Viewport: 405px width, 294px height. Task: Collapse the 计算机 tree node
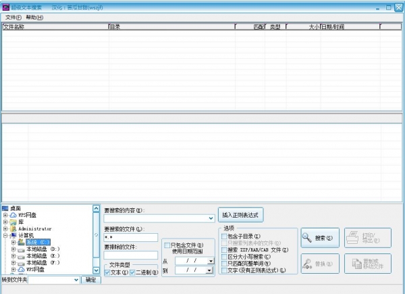pyautogui.click(x=5, y=235)
